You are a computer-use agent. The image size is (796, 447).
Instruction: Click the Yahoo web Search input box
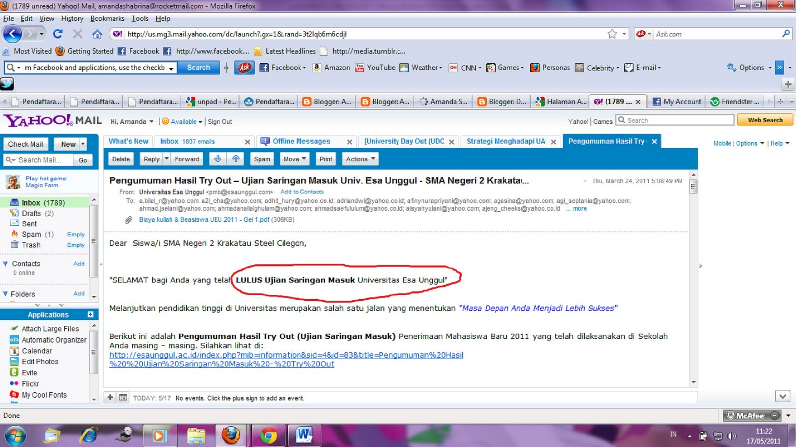click(x=675, y=120)
